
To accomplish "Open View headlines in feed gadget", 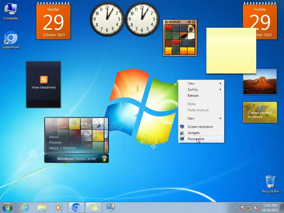I will 44,87.
